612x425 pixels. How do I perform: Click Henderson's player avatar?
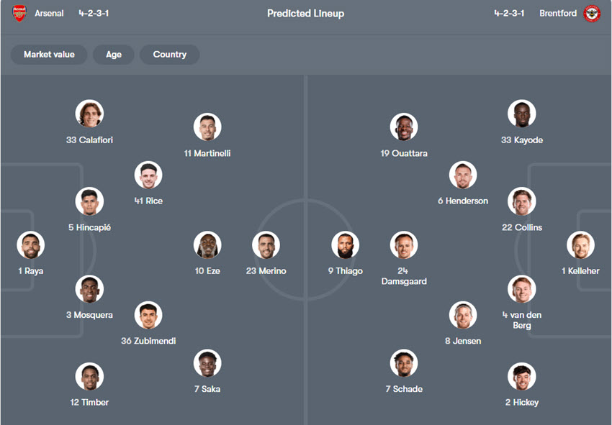(463, 175)
